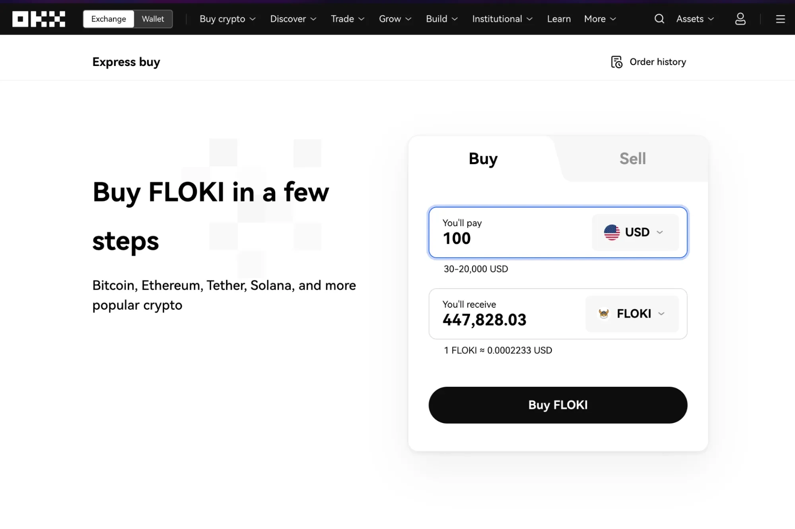The image size is (795, 529).
Task: Open the Assets dropdown
Action: click(695, 19)
